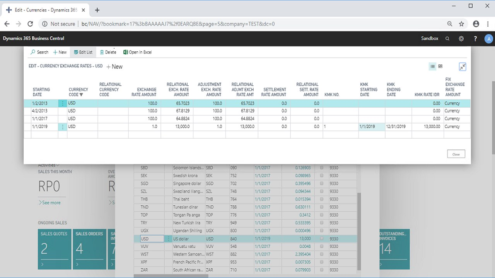
Task: Open Currency Code column filter
Action: coord(81,95)
